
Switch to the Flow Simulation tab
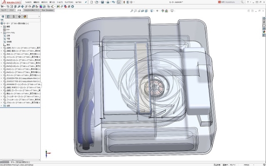pos(47,10)
